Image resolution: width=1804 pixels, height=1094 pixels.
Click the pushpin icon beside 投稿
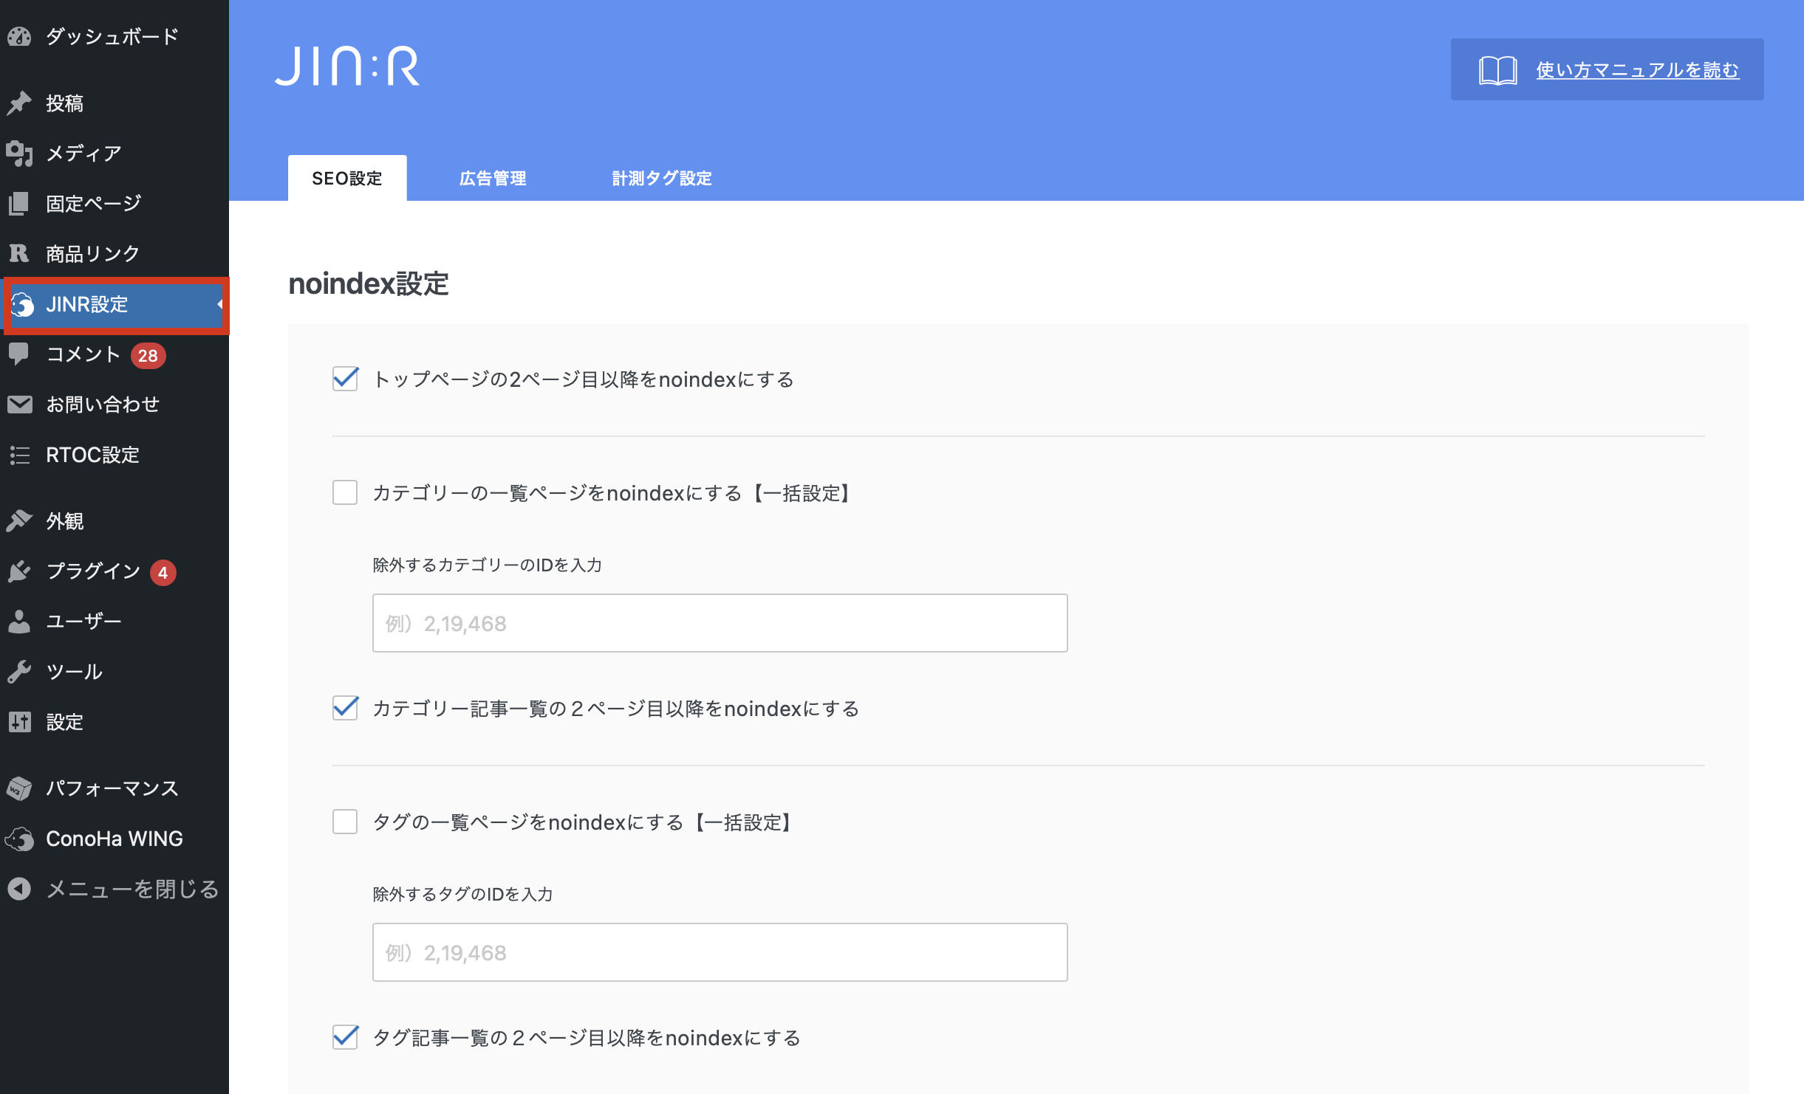coord(19,103)
